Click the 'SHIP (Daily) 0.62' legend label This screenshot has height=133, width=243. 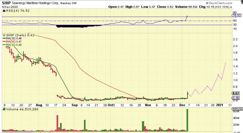tap(20, 35)
